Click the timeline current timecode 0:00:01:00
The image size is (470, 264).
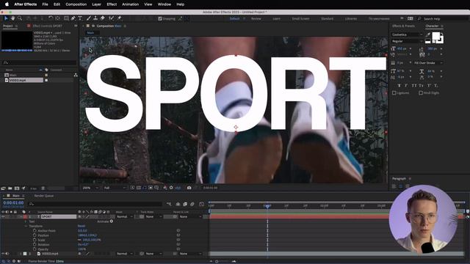pos(13,203)
